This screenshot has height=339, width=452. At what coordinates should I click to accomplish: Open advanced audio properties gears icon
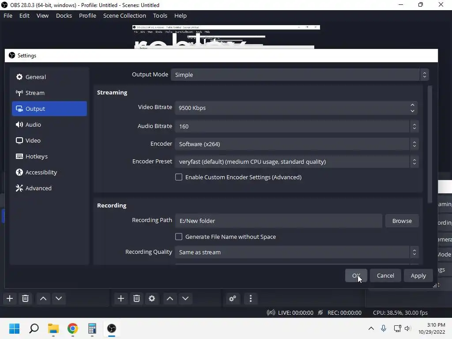click(233, 298)
